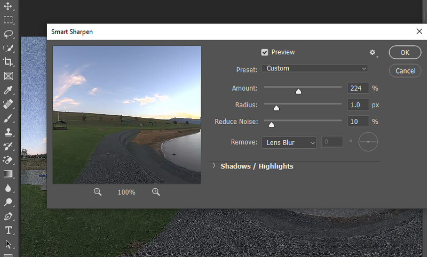
Task: Click the Amount slider handle
Action: 298,91
